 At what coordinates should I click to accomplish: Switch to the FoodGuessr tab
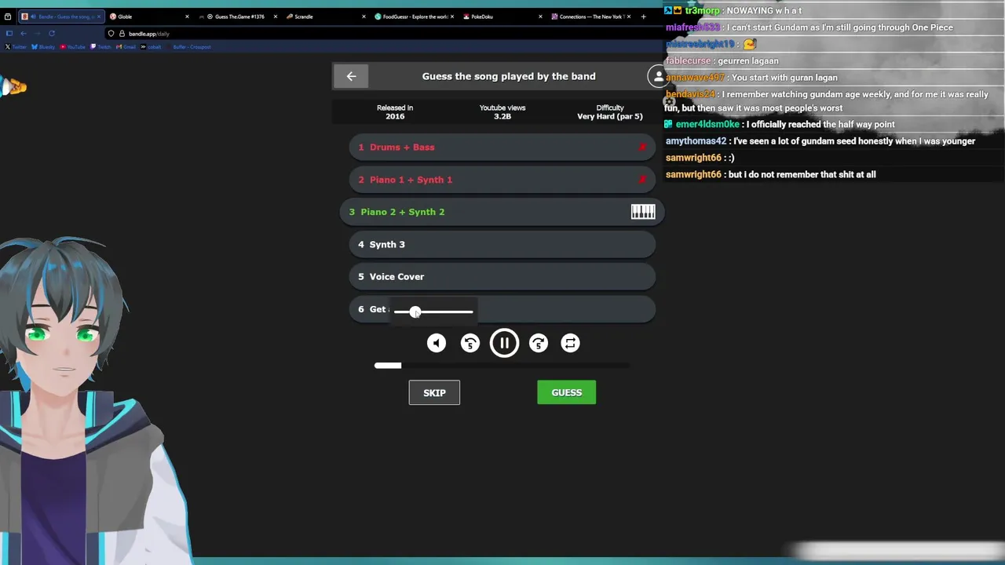coord(415,16)
